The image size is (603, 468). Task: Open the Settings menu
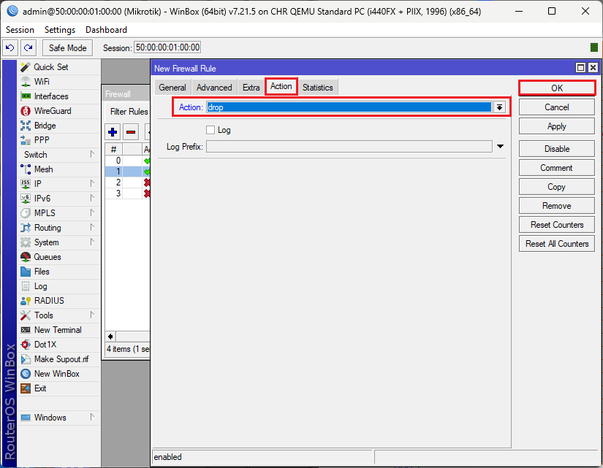[x=60, y=30]
